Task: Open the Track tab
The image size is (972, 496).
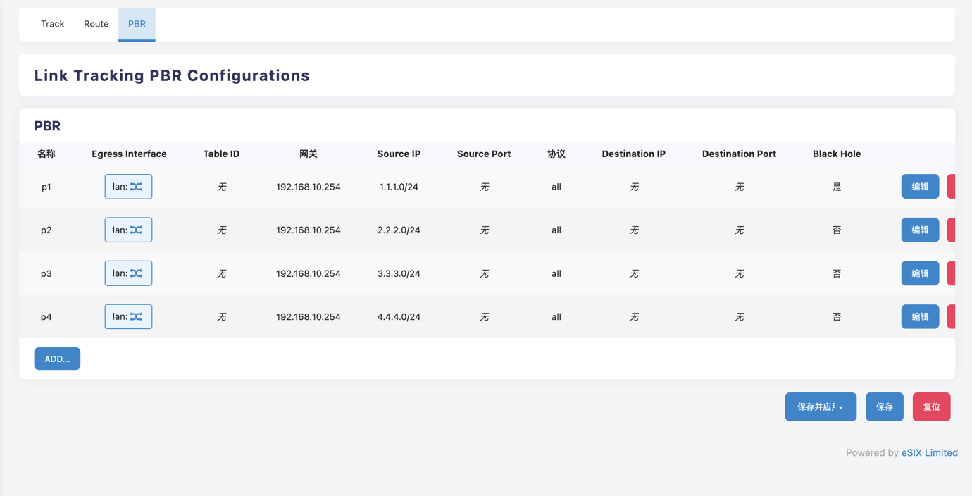Action: coord(52,24)
